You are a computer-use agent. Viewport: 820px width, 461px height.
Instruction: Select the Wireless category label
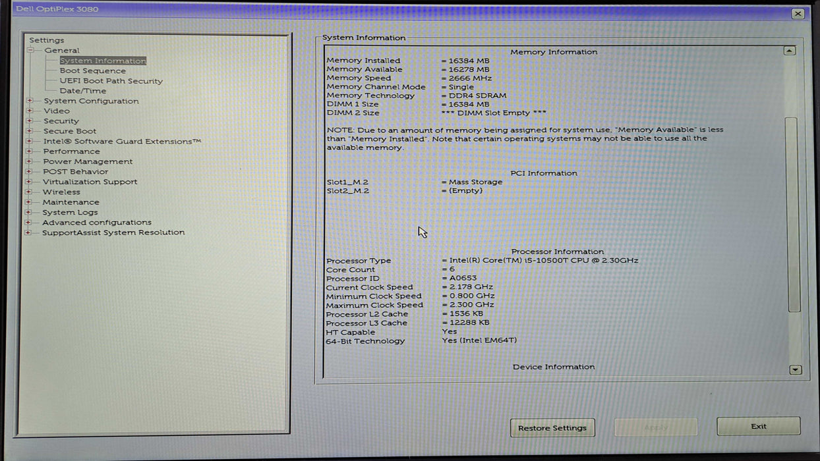tap(61, 192)
